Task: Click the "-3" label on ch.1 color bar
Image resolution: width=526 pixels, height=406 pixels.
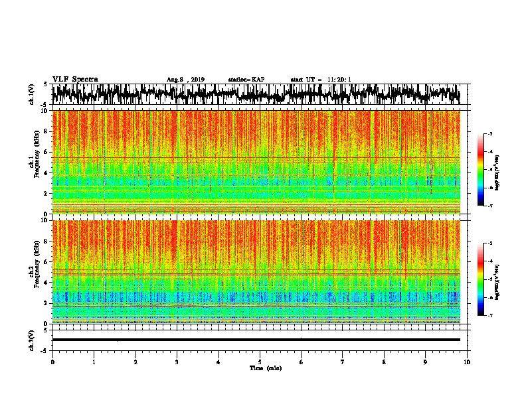Action: coord(490,134)
